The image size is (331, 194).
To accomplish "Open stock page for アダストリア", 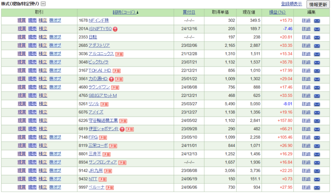I will click(99, 46).
